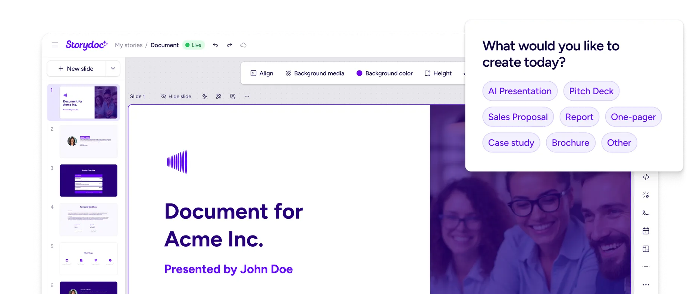Toggle the Live status badge
Screen dimensions: 700x294
pyautogui.click(x=194, y=45)
